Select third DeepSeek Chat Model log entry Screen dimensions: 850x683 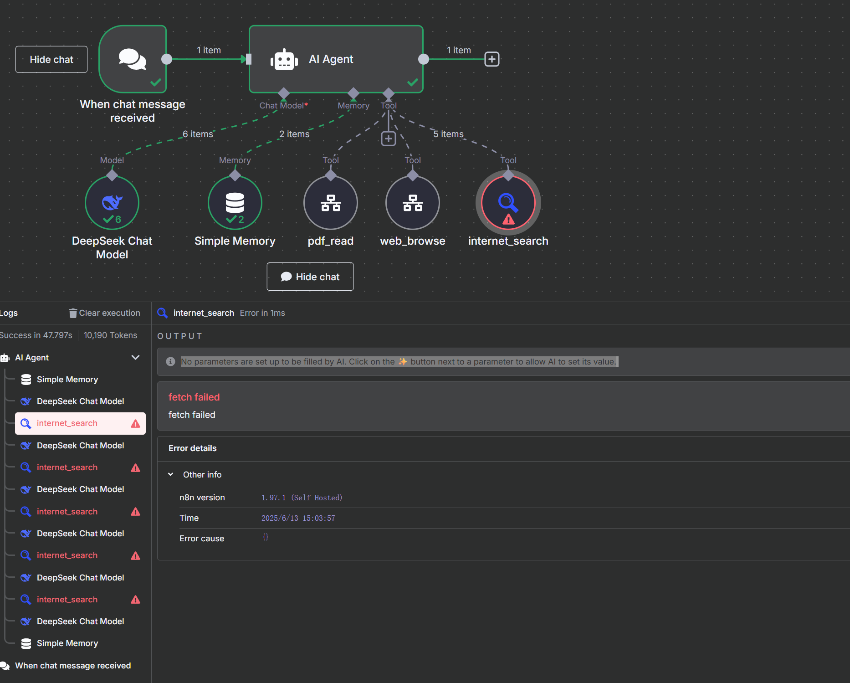point(80,489)
